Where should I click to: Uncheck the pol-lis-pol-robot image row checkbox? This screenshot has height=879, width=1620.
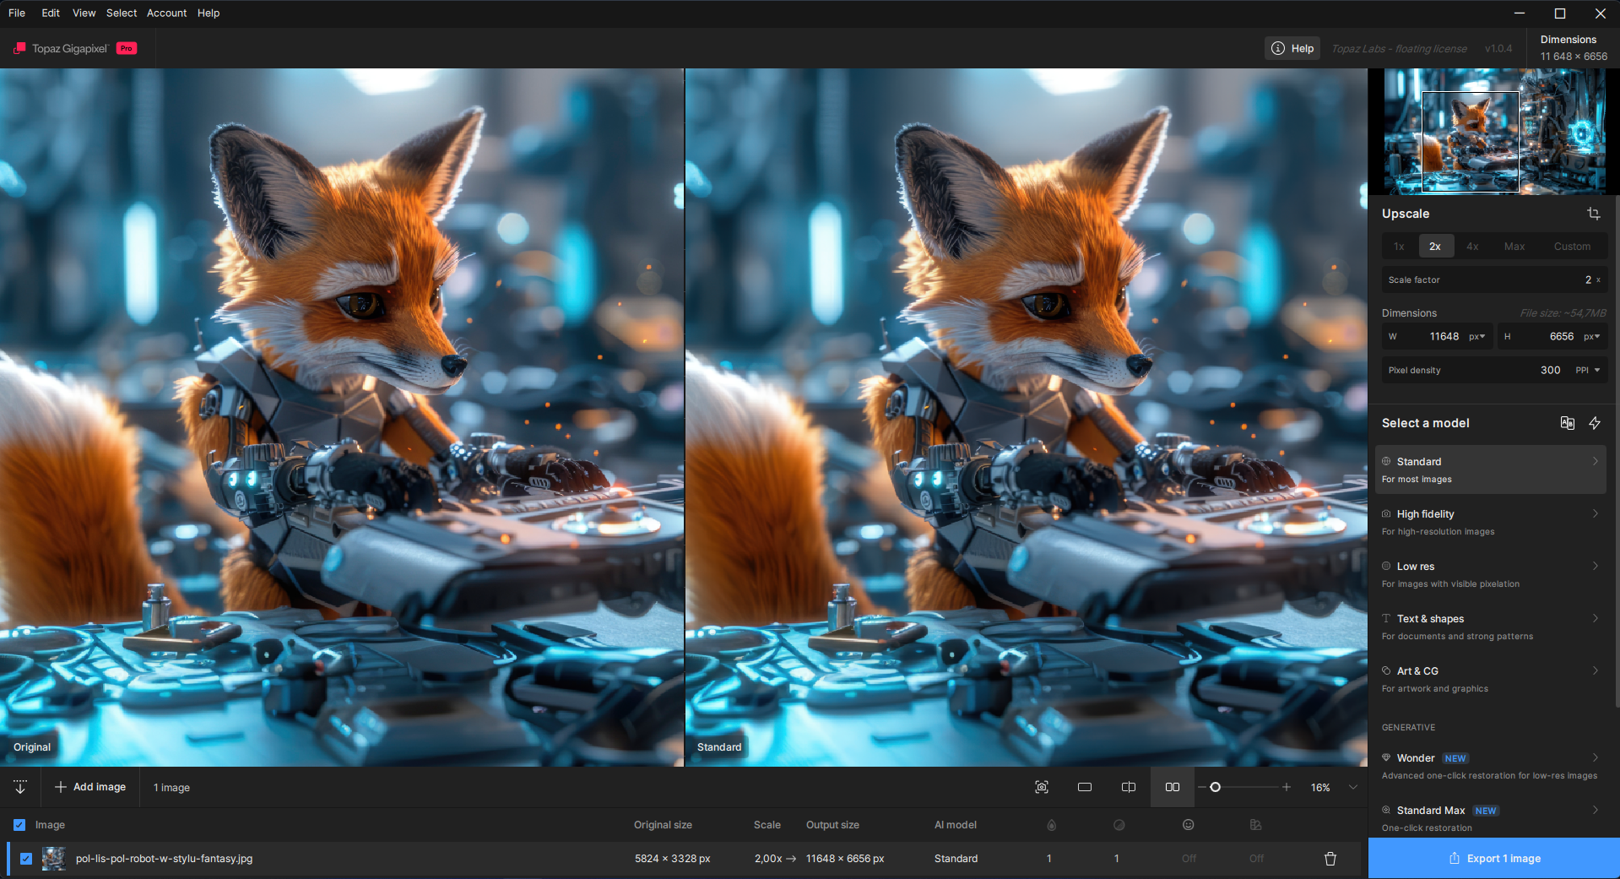click(26, 859)
